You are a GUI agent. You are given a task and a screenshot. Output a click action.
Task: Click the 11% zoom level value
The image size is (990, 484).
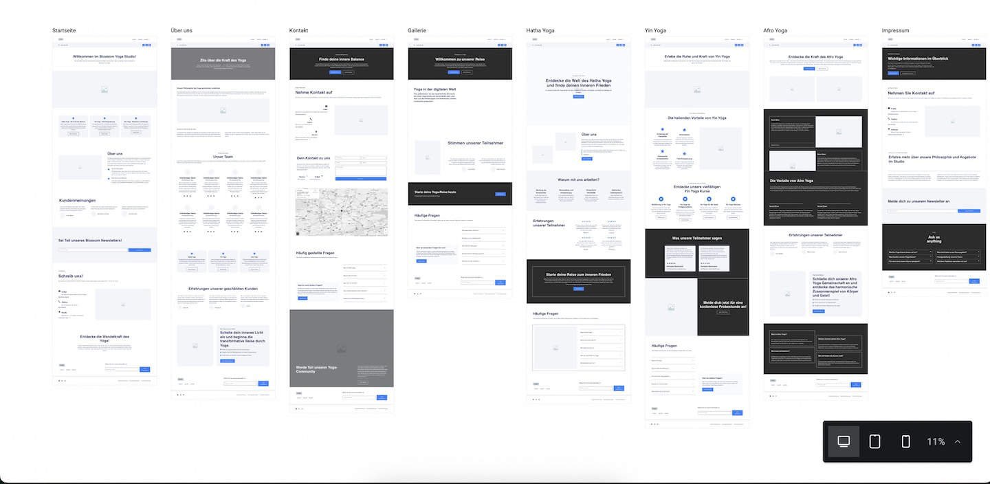[x=936, y=441]
